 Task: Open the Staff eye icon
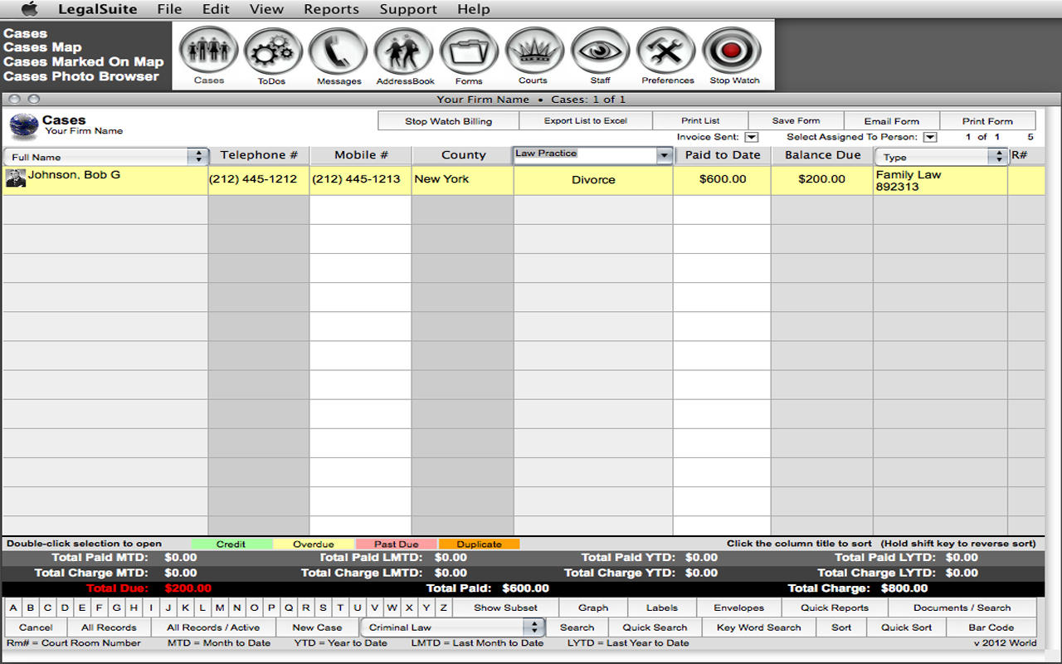coord(601,51)
